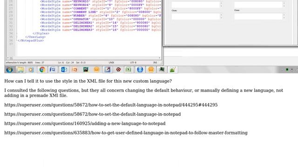Click the text box above the left Close label
The image size is (298, 167).
[x=196, y=5]
